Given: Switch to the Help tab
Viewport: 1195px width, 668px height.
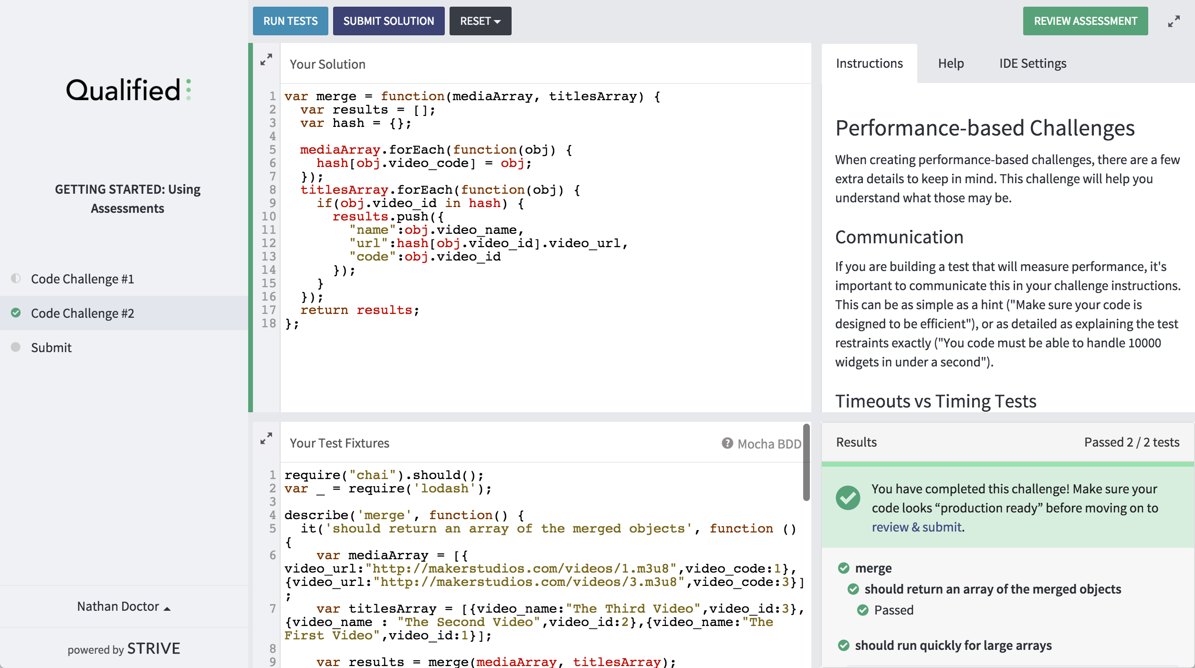Looking at the screenshot, I should point(951,63).
